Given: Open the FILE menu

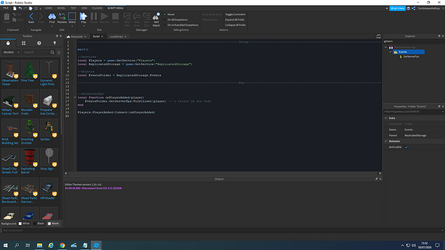Looking at the screenshot, I should pyautogui.click(x=6, y=8).
